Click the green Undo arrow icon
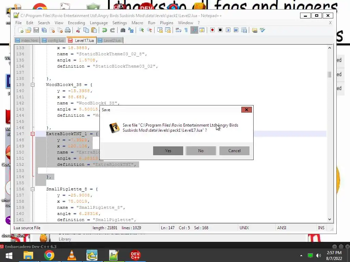Image resolution: width=350 pixels, height=262 pixels. pyautogui.click(x=104, y=30)
